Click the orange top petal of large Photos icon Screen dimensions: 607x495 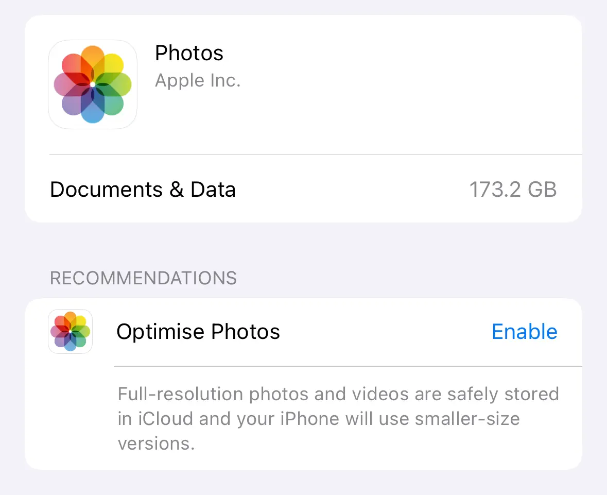(x=93, y=61)
